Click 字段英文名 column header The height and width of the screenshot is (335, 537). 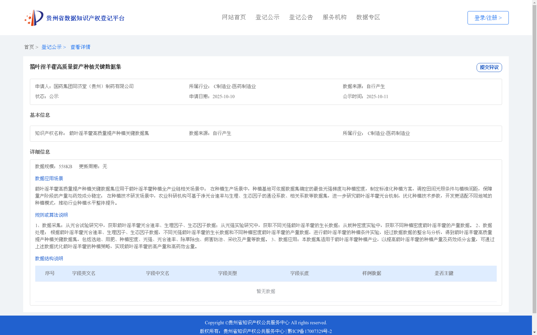84,273
